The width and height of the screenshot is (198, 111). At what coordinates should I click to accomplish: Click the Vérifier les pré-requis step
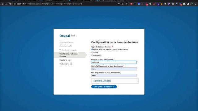click(68, 50)
